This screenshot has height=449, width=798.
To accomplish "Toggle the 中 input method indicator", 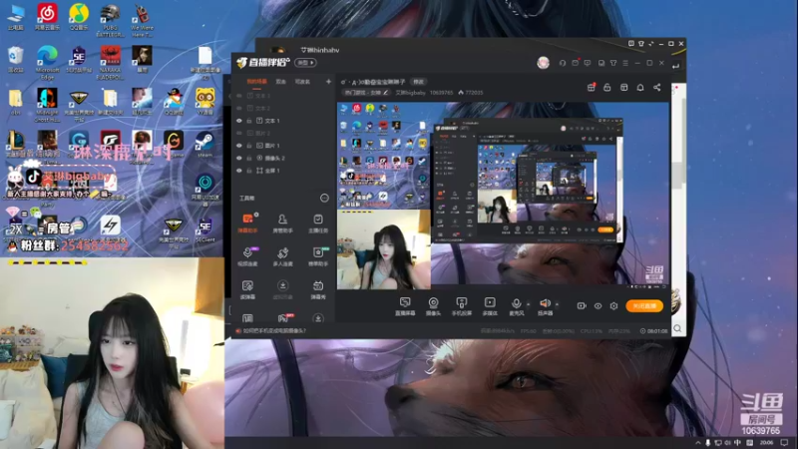I will point(737,443).
